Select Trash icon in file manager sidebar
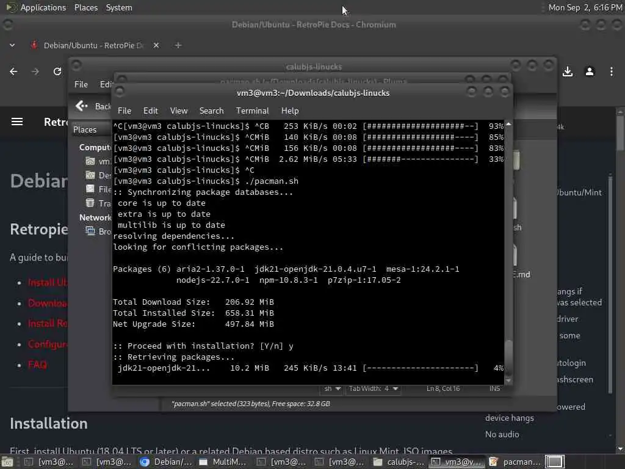 click(90, 203)
